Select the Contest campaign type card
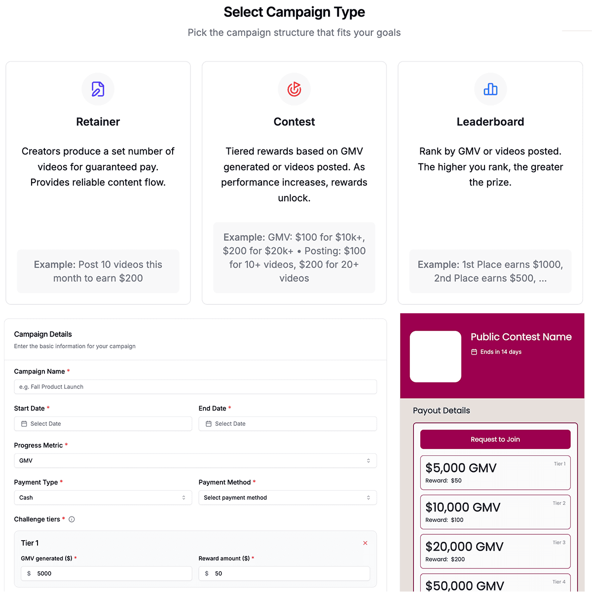592x592 pixels. [x=294, y=183]
